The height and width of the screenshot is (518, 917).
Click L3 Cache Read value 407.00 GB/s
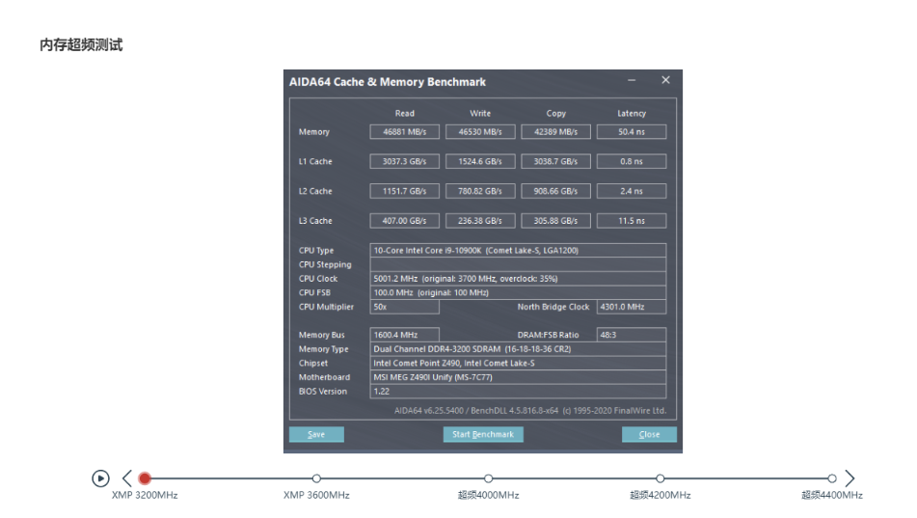405,221
